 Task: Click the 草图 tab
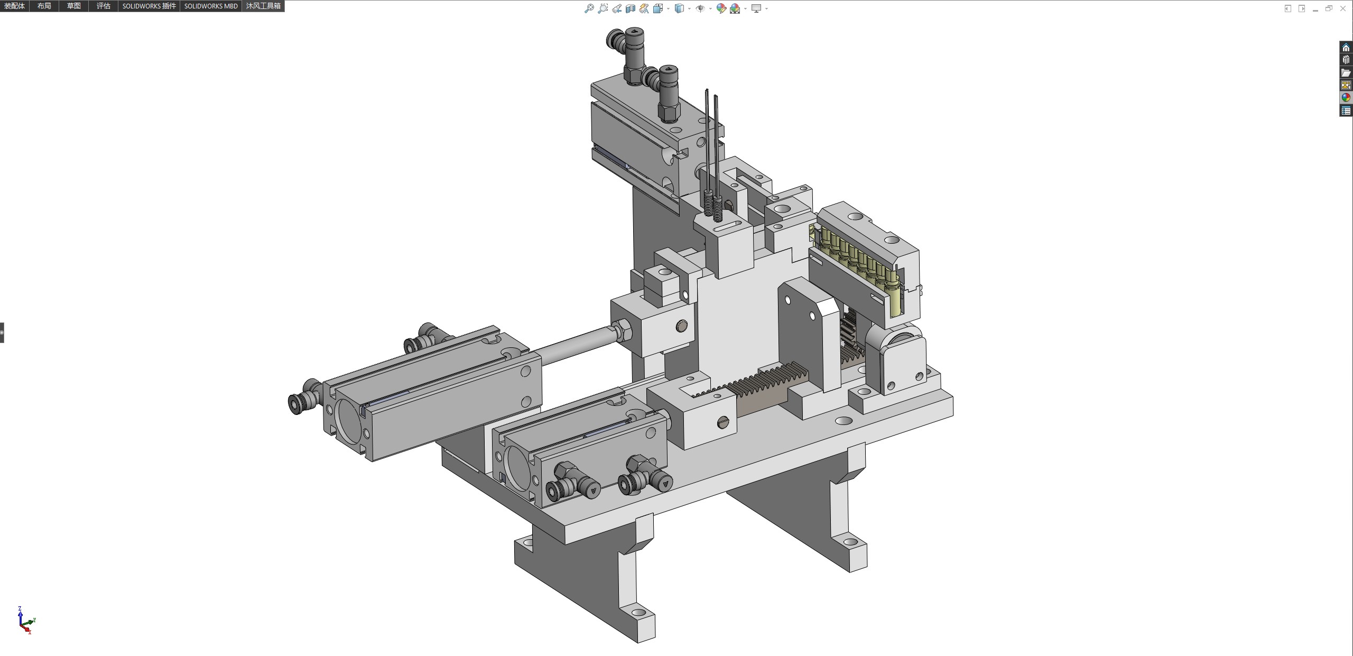click(74, 6)
